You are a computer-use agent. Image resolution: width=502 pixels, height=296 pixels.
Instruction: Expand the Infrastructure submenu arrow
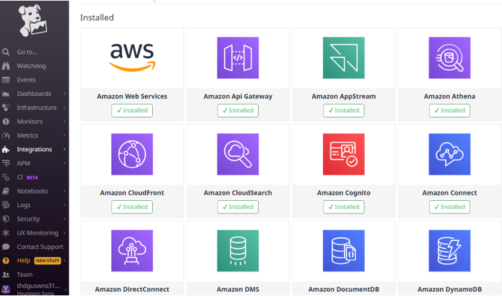(x=65, y=108)
